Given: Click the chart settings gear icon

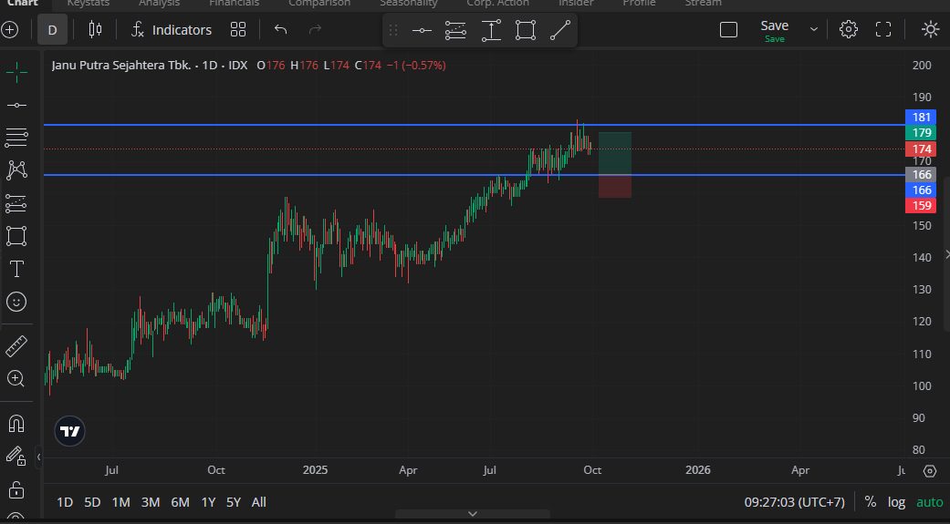Looking at the screenshot, I should [x=849, y=30].
